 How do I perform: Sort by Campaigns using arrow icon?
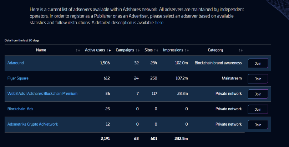pyautogui.click(x=137, y=50)
